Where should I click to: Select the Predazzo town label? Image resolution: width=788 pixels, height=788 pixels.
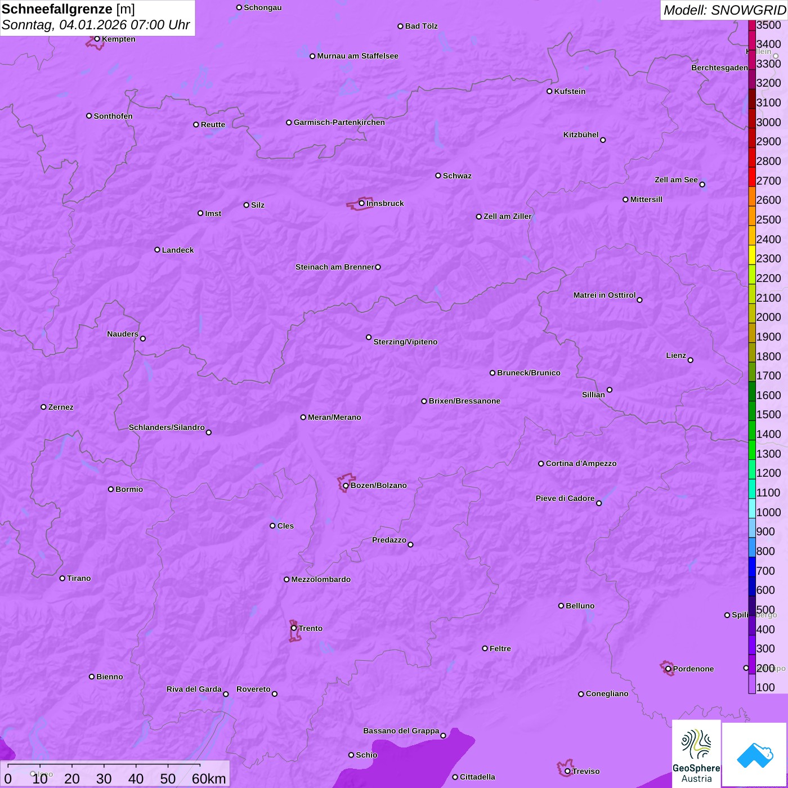click(389, 540)
